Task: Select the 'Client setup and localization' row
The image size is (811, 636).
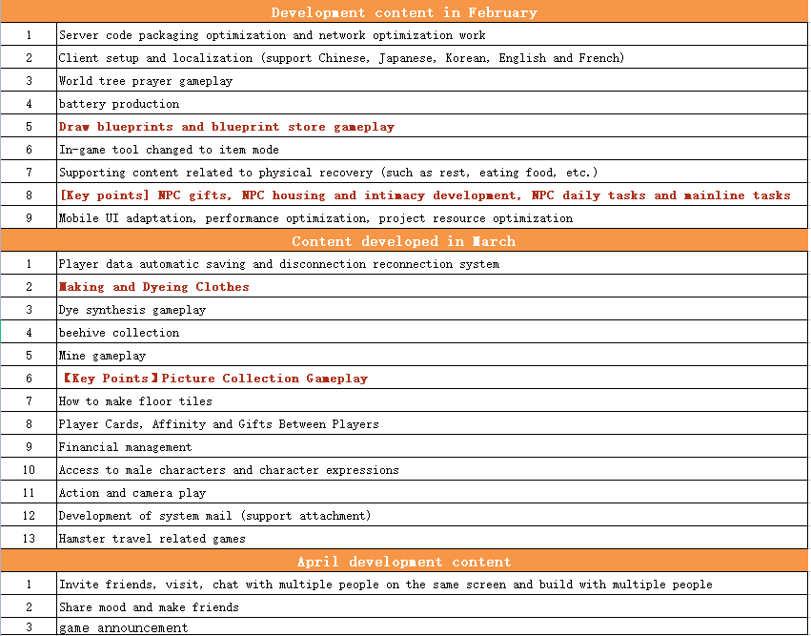Action: point(341,58)
